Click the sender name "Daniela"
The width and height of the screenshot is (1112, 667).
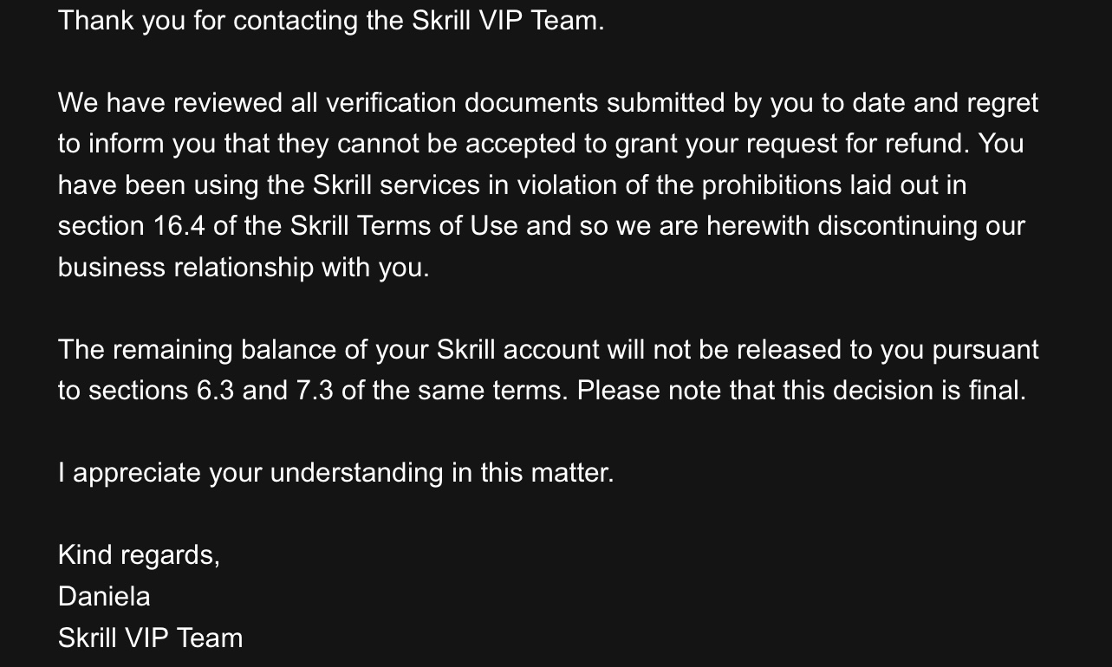coord(104,597)
